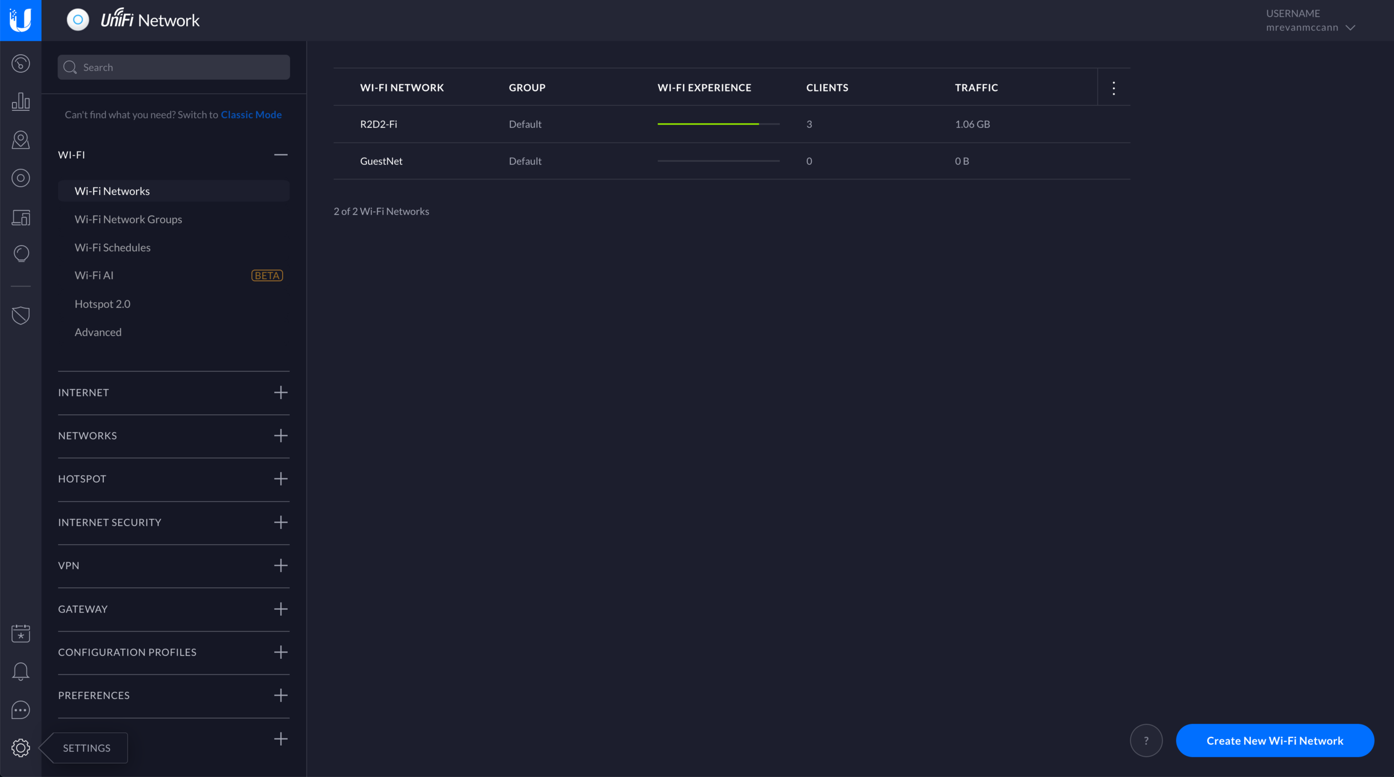Expand the VPN settings section
This screenshot has height=777, width=1394.
click(280, 565)
